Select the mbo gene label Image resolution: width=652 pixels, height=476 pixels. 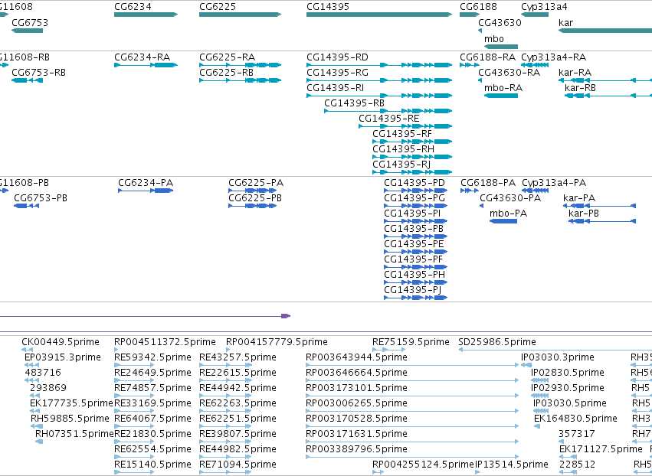494,38
